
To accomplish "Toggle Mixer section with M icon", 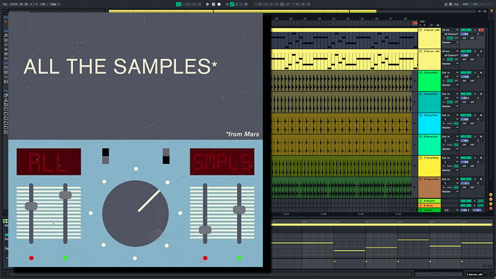I will 491,204.
